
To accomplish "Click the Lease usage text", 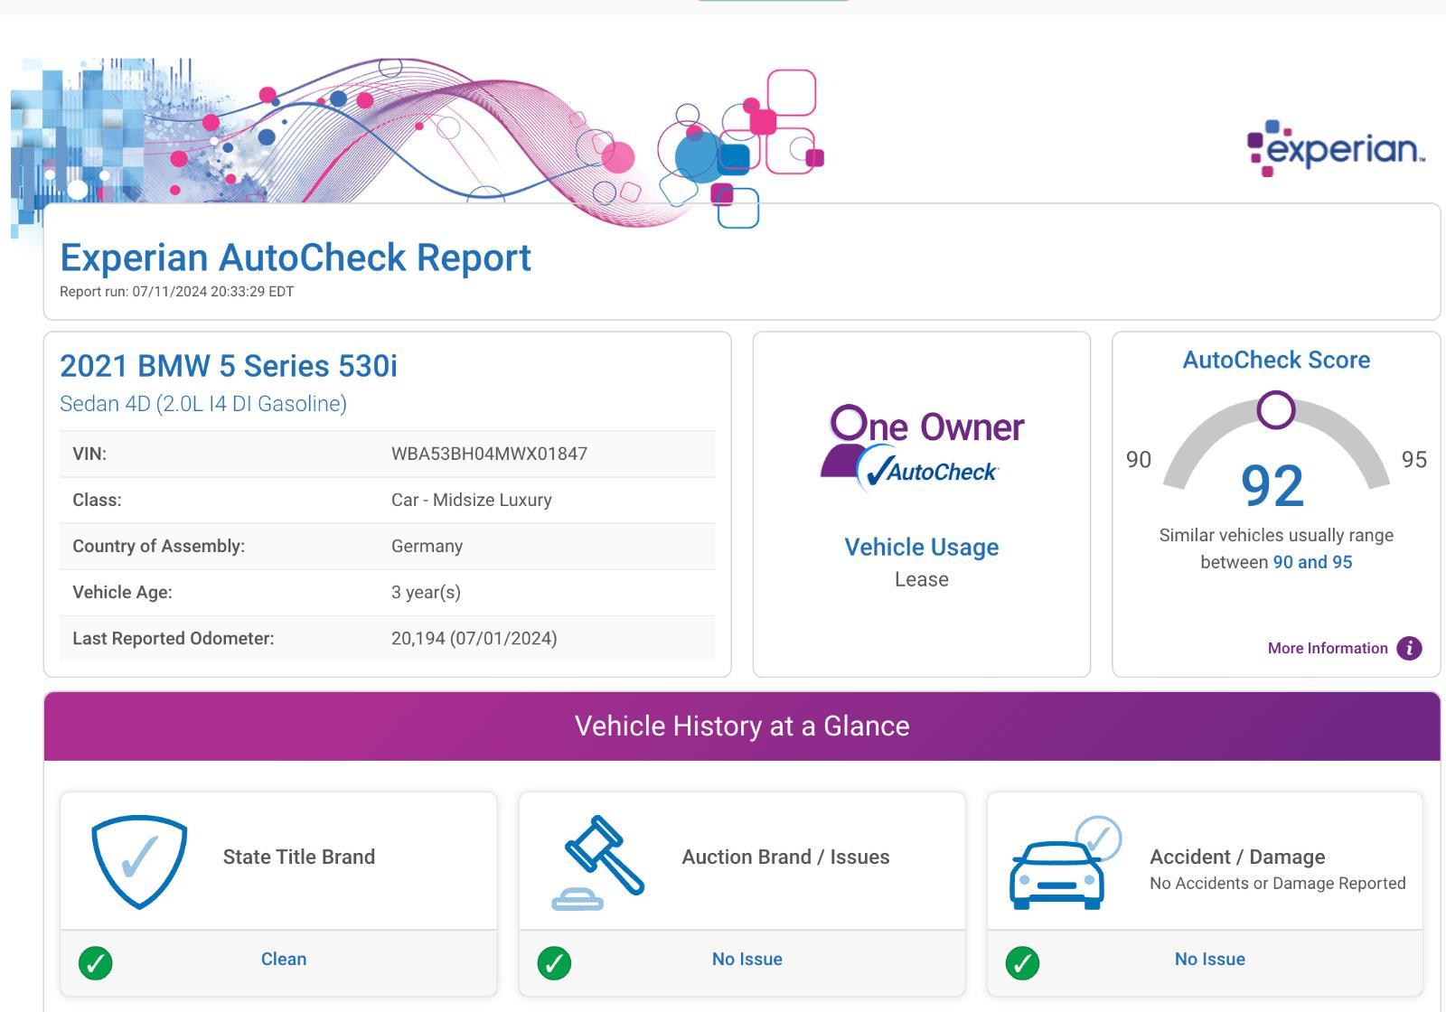I will pyautogui.click(x=922, y=579).
